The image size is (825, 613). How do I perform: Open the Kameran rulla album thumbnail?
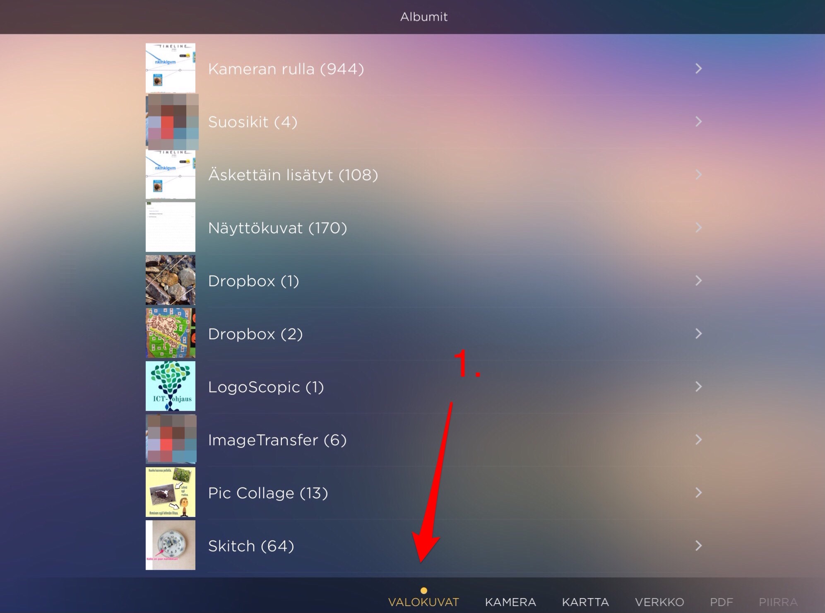170,68
